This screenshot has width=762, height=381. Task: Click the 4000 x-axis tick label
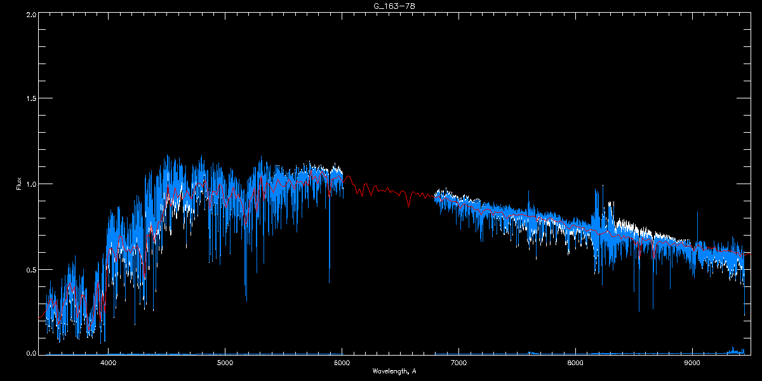click(109, 363)
